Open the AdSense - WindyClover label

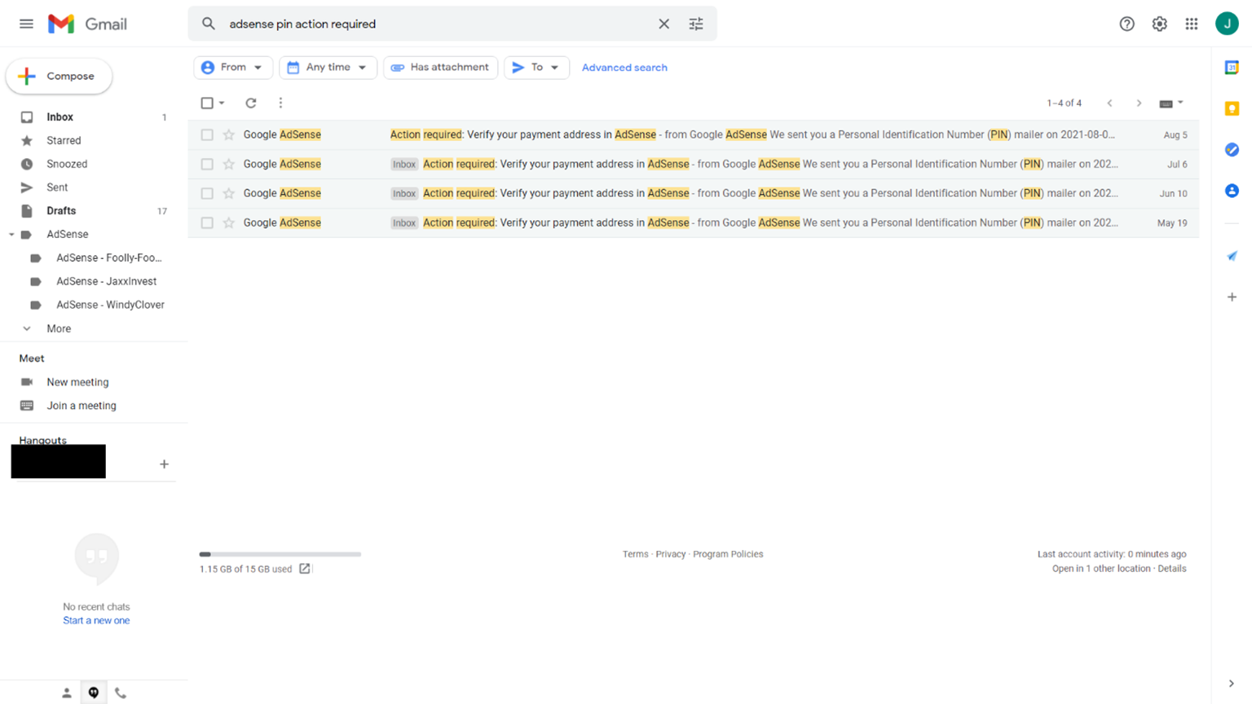point(110,305)
